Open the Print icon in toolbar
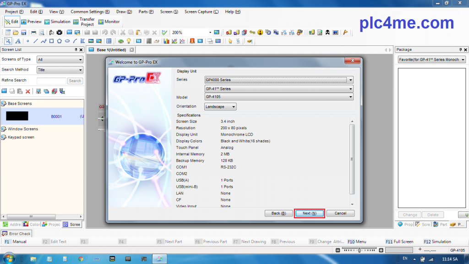Viewport: 469px width, 264px height. click(33, 33)
